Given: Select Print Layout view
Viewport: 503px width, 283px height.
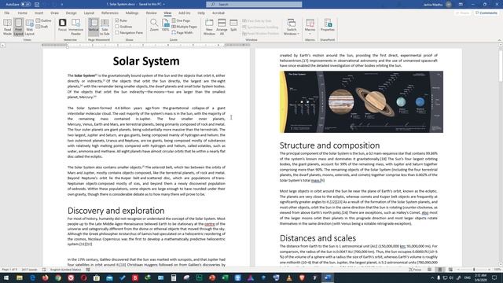Looking at the screenshot, I should pos(18,27).
